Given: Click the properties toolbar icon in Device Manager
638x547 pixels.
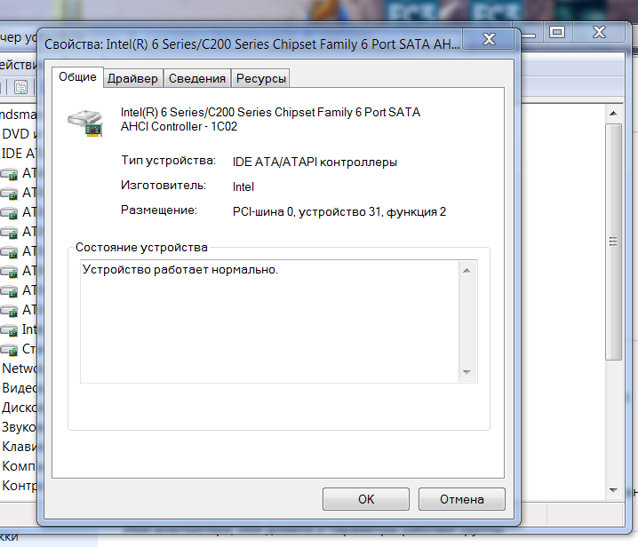Looking at the screenshot, I should (x=20, y=87).
